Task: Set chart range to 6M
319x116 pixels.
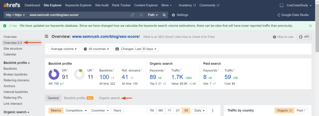Action: [x=160, y=110]
